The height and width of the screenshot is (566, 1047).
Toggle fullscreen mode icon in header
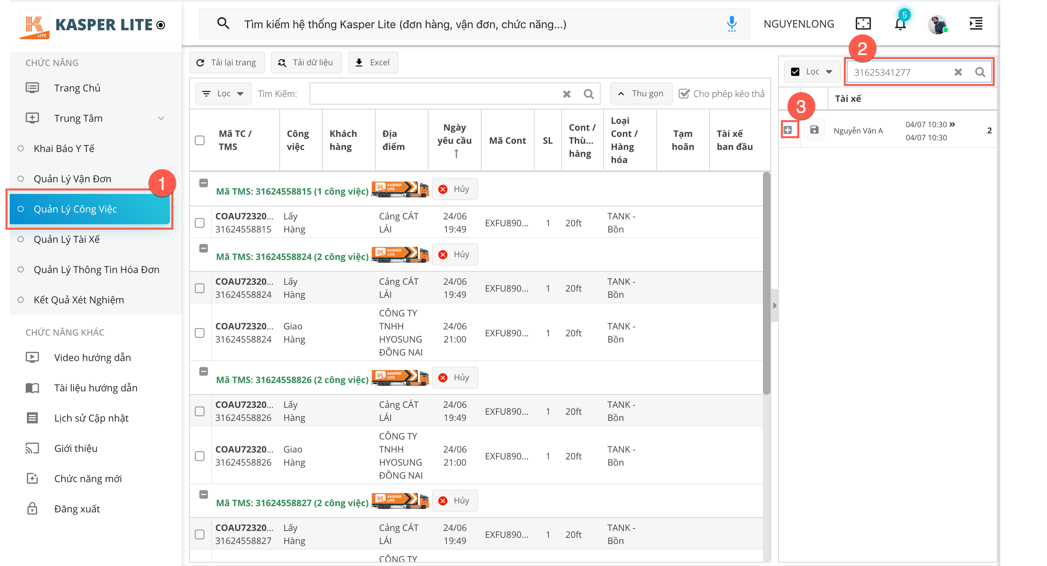[x=863, y=24]
